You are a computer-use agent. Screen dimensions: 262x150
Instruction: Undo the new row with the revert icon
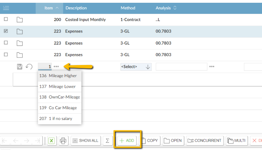pos(29,67)
